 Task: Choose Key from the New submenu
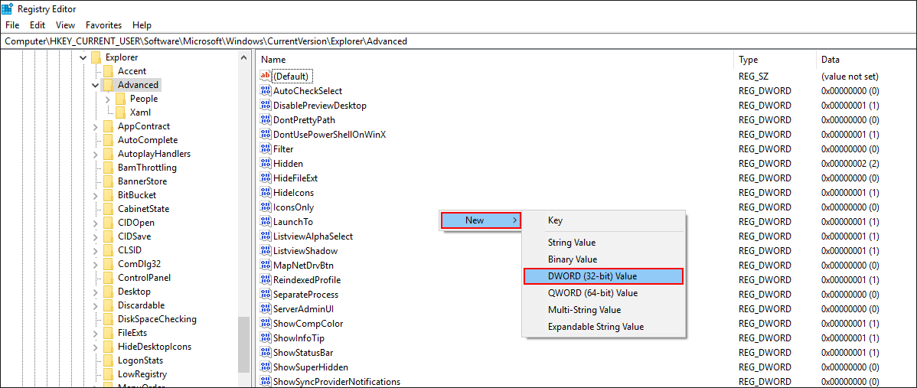pos(603,220)
